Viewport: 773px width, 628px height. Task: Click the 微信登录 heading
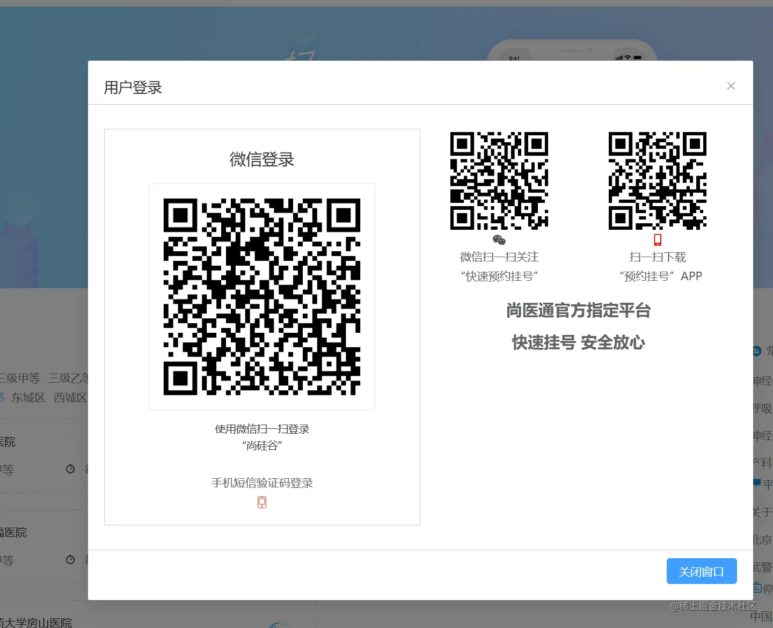point(262,159)
